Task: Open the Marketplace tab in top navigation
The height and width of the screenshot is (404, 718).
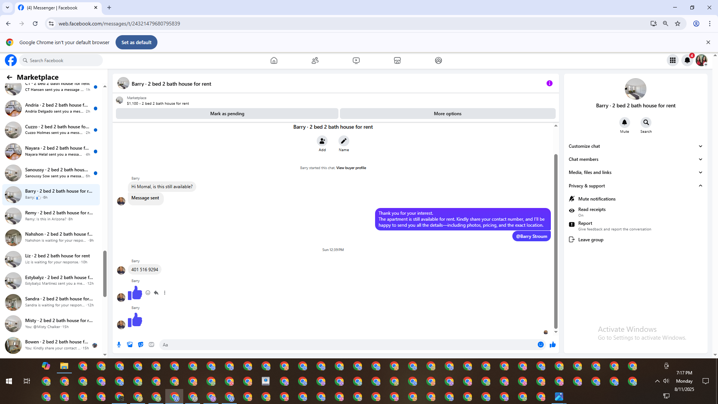Action: pyautogui.click(x=397, y=60)
